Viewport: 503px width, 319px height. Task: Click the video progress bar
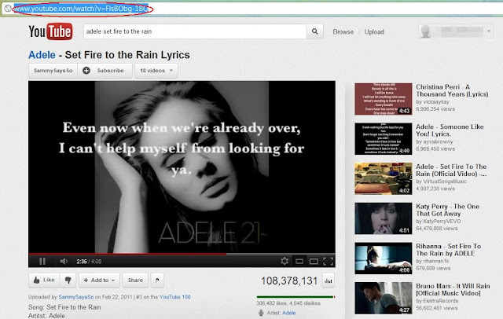click(182, 255)
